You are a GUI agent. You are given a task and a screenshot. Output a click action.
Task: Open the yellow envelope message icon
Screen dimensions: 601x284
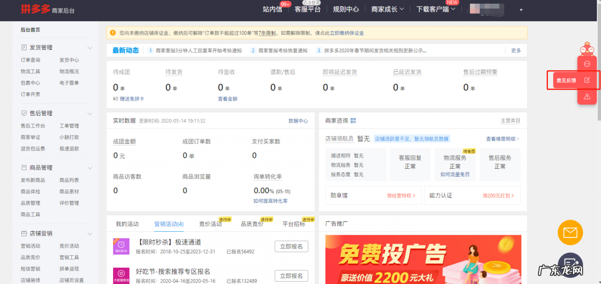[570, 232]
